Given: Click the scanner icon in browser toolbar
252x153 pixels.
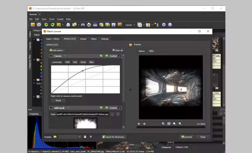Looking at the screenshot, I should [95, 24].
